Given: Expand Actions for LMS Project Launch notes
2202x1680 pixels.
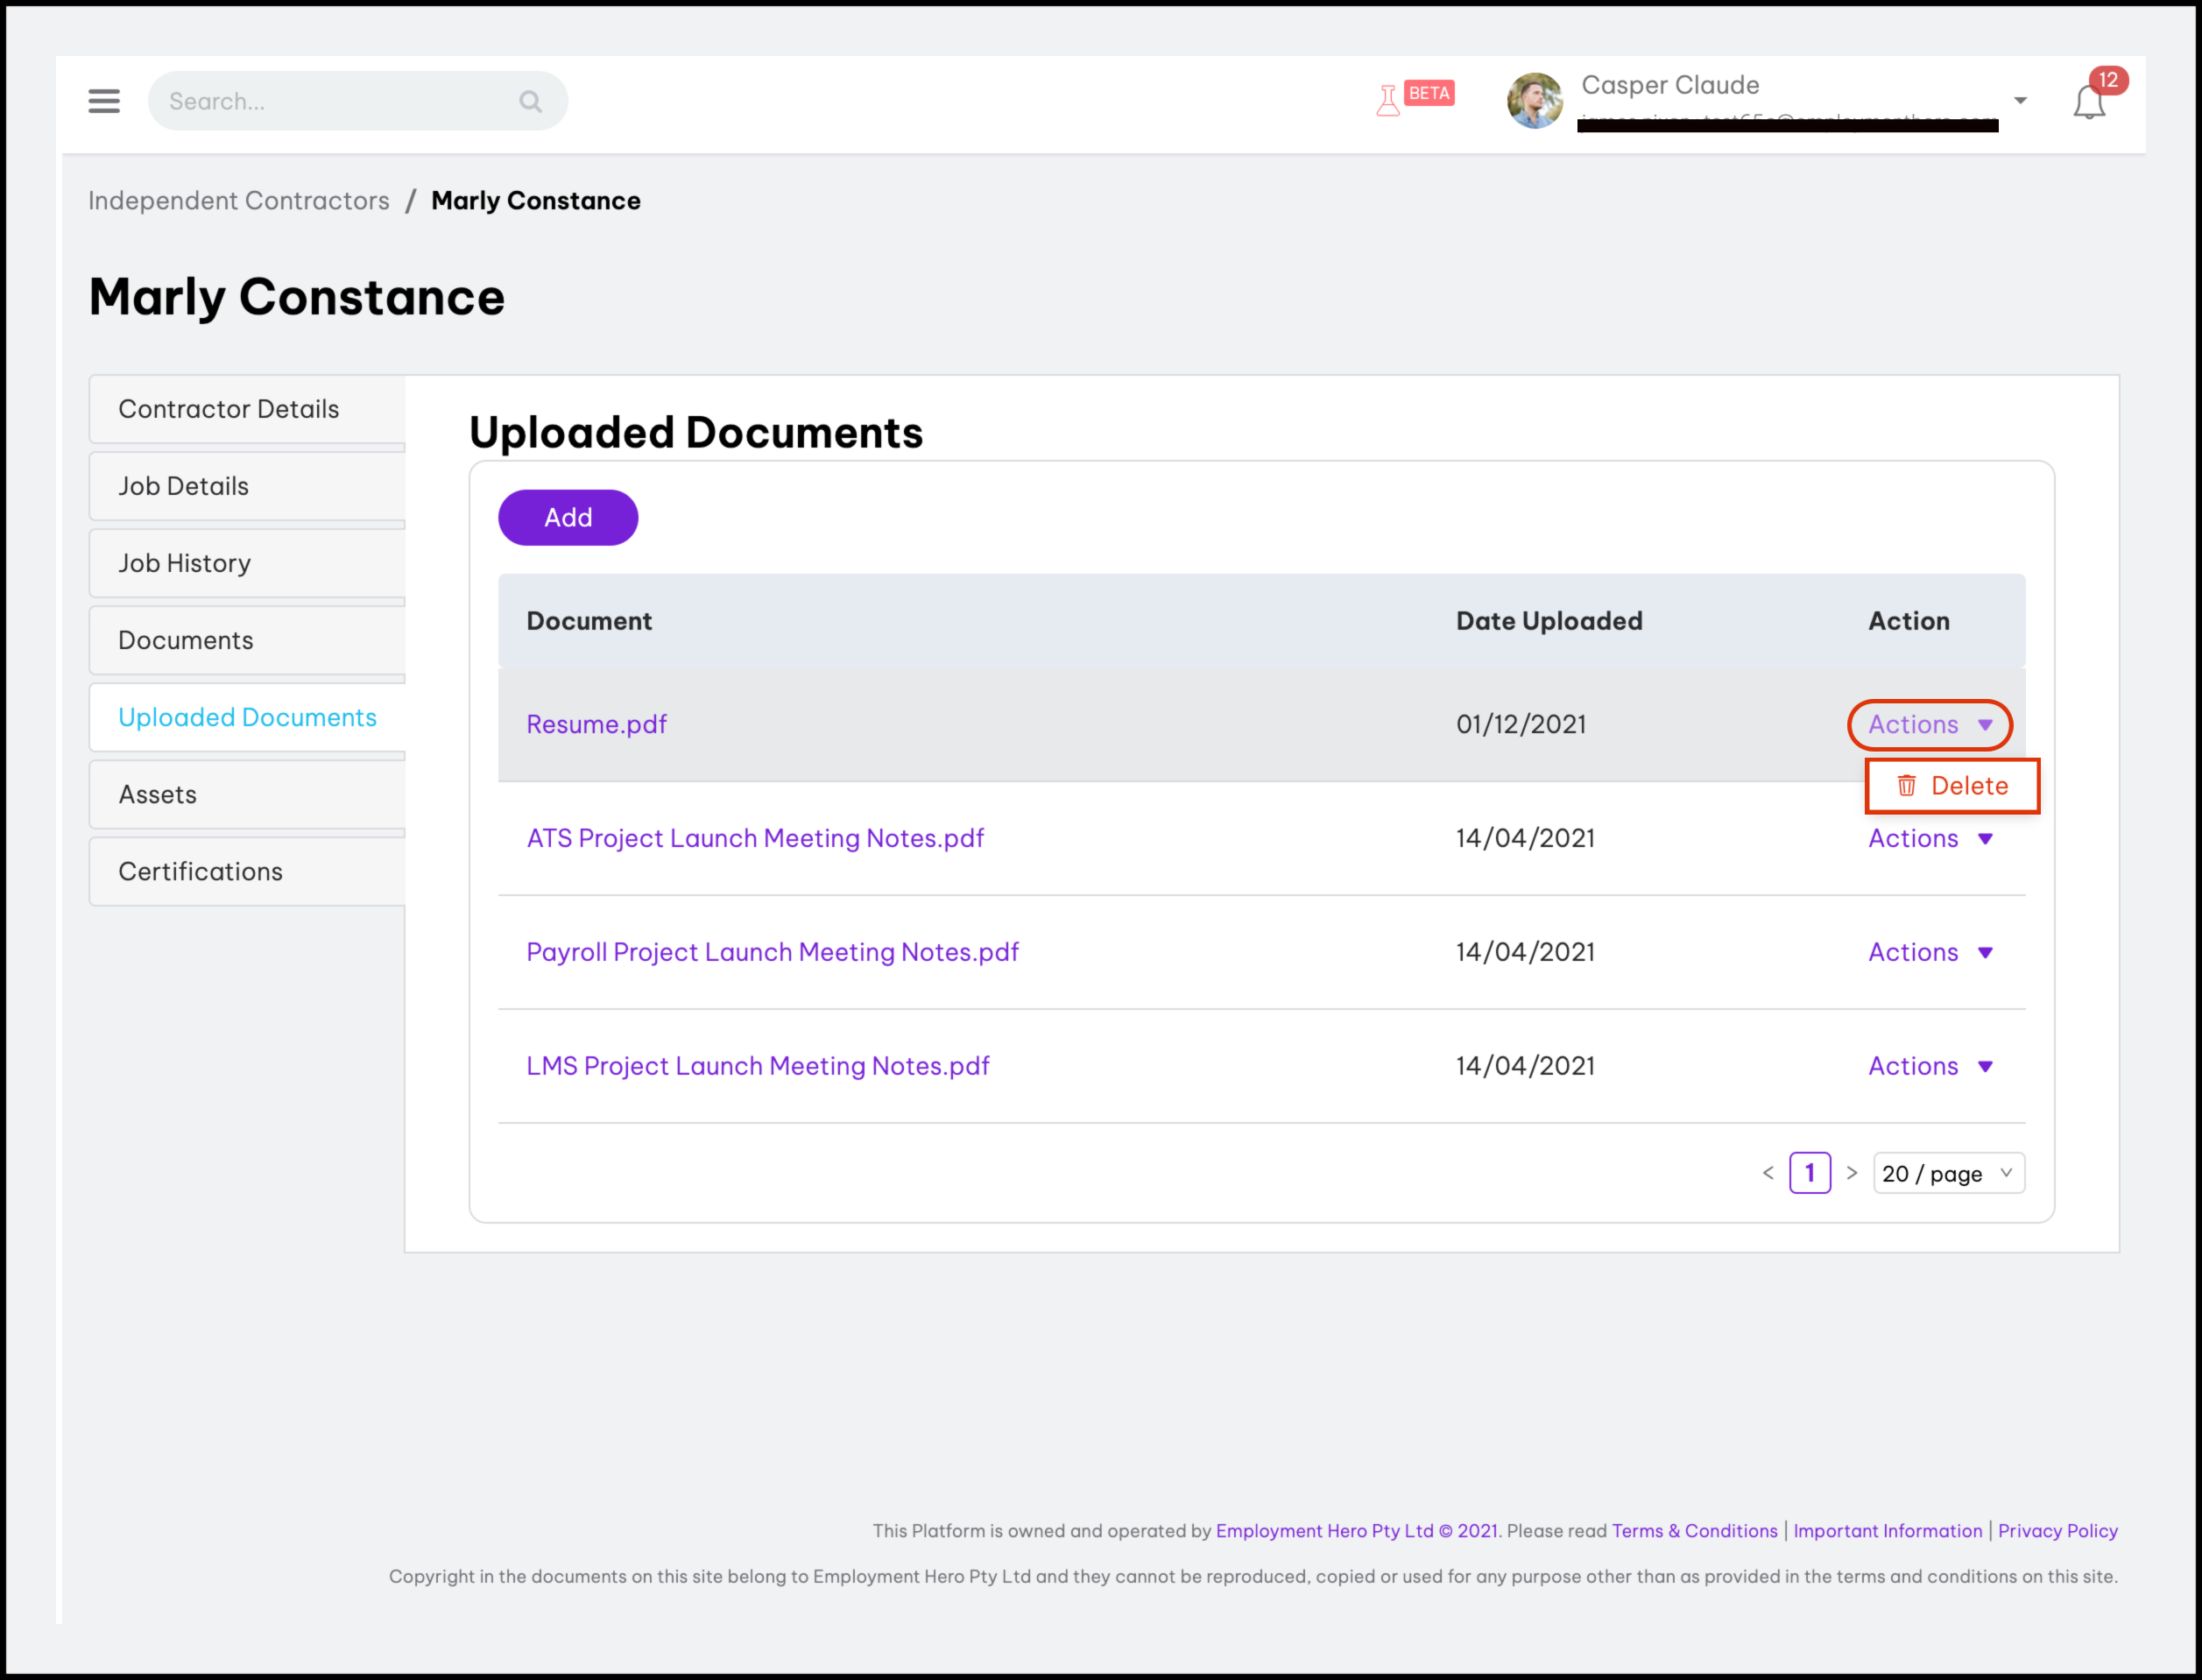Looking at the screenshot, I should 1929,1066.
